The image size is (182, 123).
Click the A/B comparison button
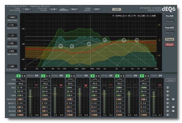point(117,9)
